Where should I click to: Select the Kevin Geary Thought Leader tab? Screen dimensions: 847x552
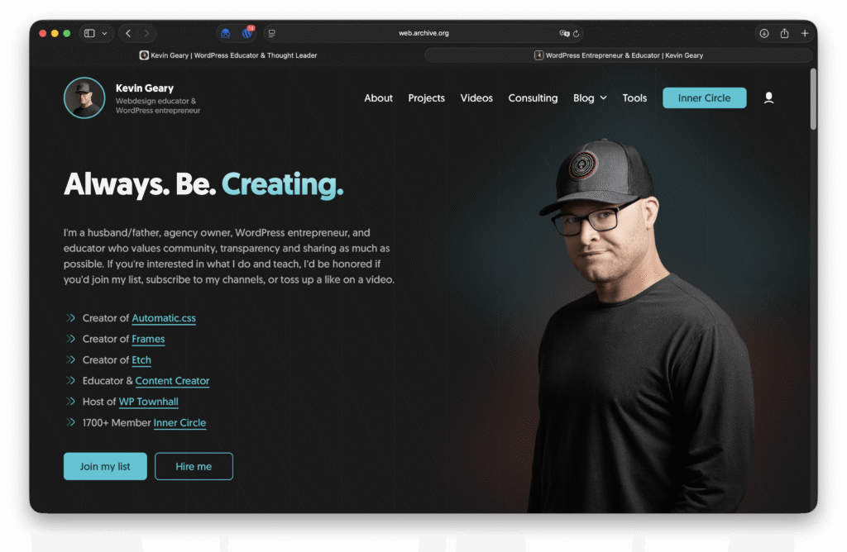tap(228, 55)
